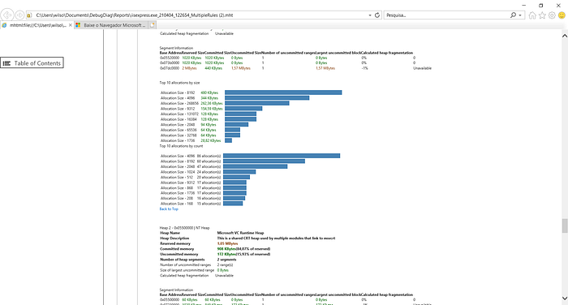The image size is (568, 305).
Task: Click the Back to Top link
Action: (169, 209)
